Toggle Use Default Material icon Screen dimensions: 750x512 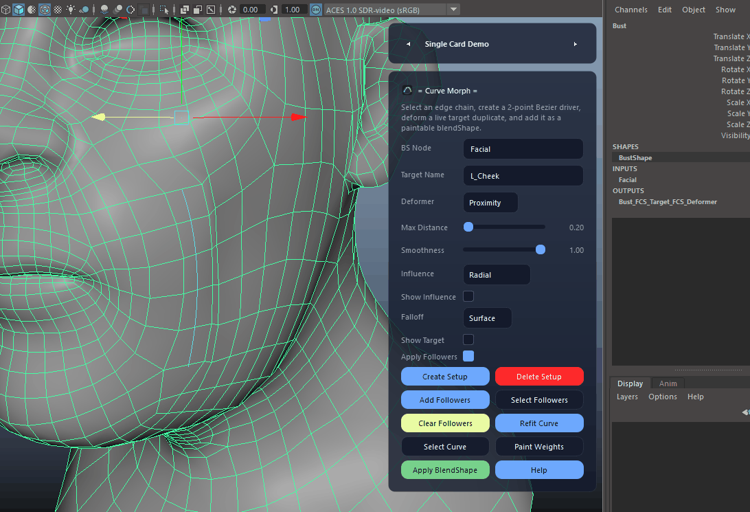(x=32, y=10)
